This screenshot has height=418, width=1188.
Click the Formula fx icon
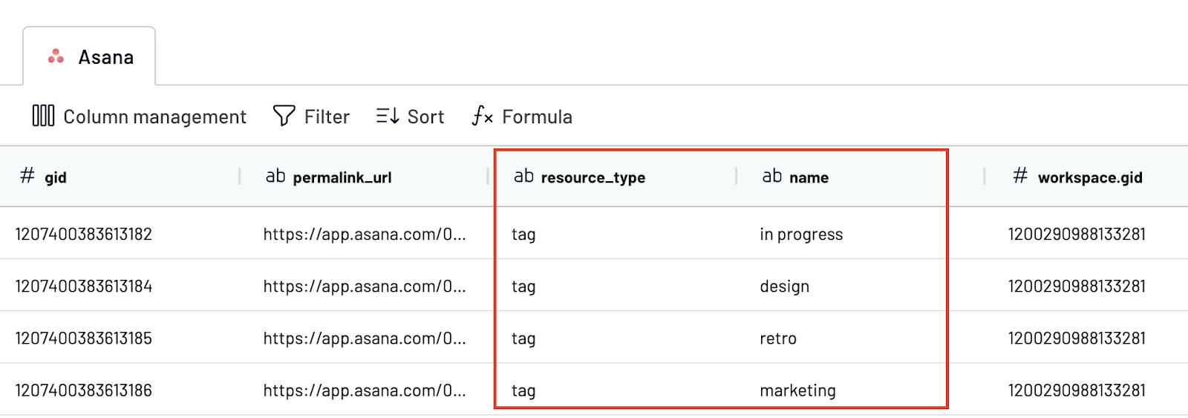pos(483,116)
